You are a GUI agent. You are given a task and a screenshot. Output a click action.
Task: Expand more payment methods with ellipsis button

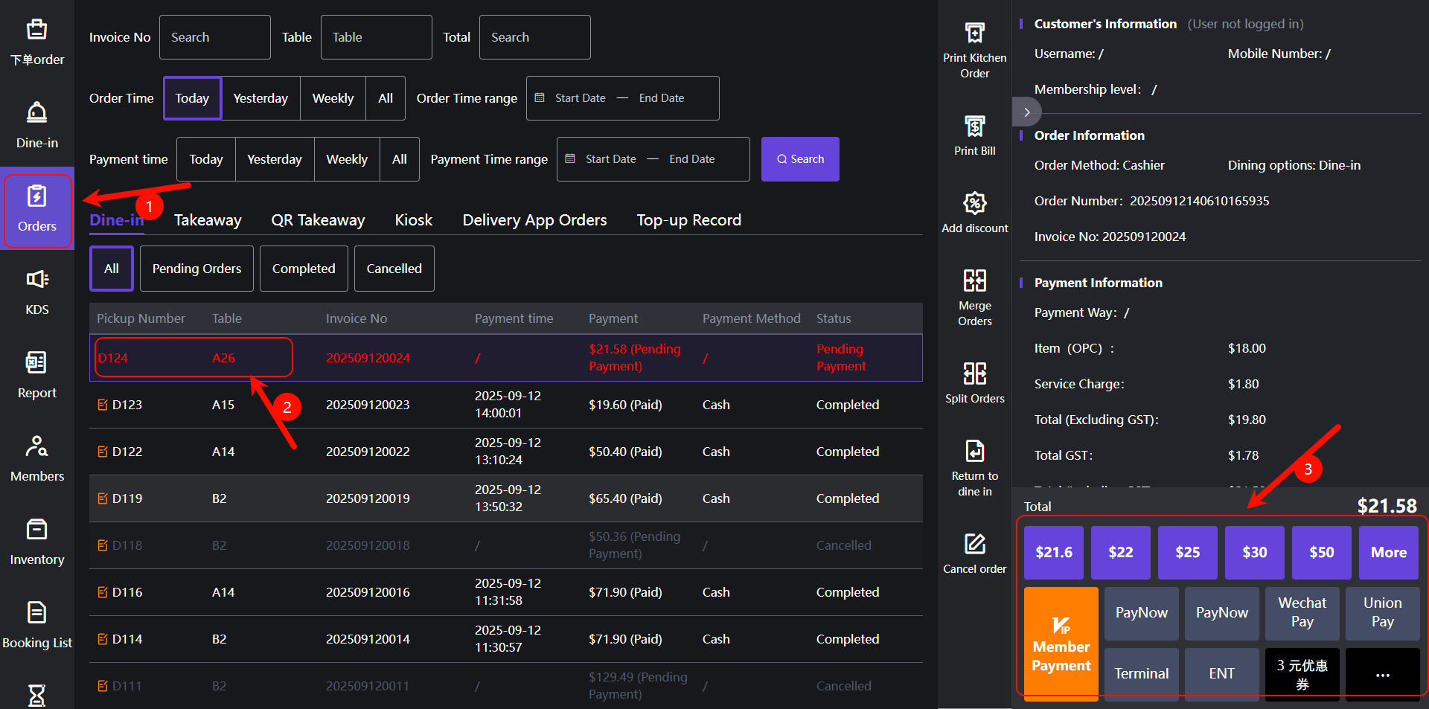coord(1382,674)
